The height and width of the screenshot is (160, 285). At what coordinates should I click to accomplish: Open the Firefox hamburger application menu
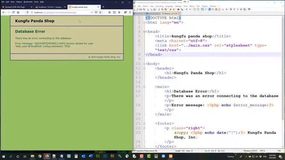[130, 12]
